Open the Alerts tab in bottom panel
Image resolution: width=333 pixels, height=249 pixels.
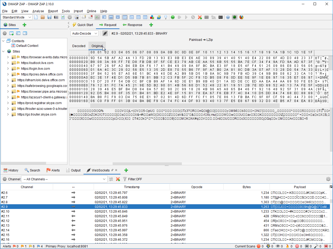53,170
